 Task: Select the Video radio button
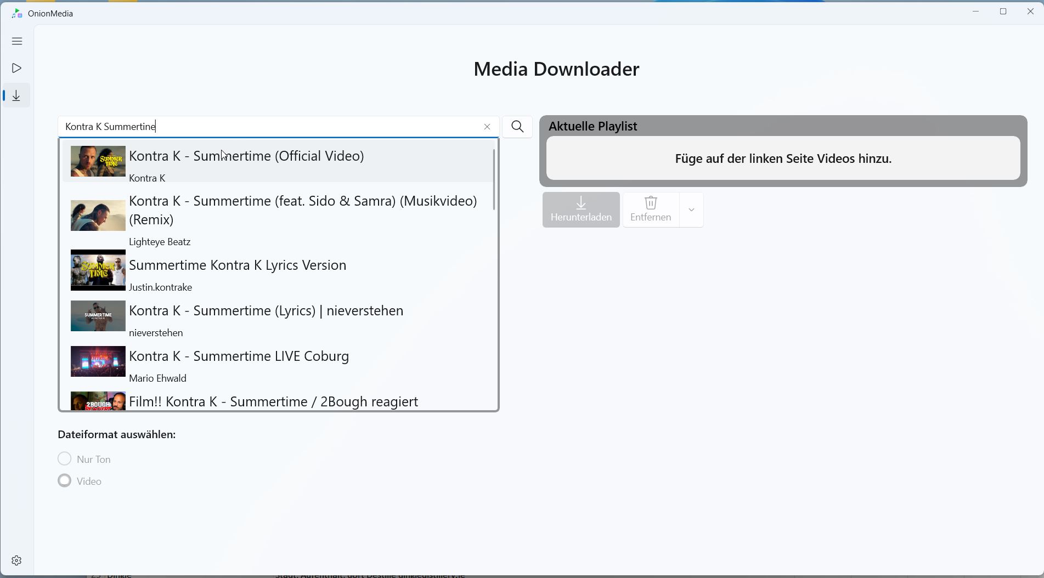pyautogui.click(x=65, y=480)
